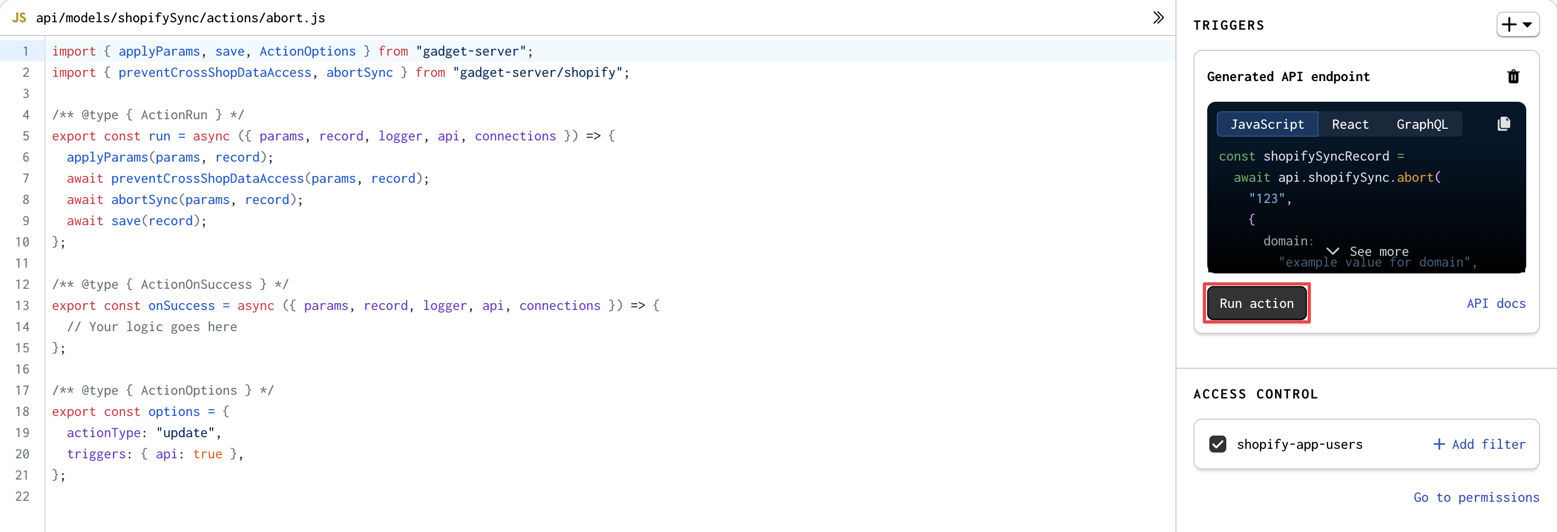Viewport: 1557px width, 532px height.
Task: Click the actionType "update" value
Action: click(185, 433)
